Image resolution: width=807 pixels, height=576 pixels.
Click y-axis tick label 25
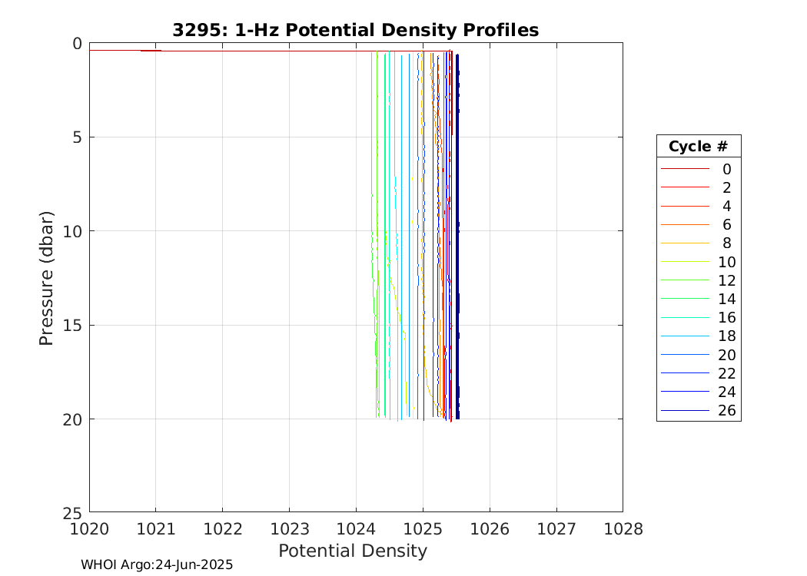click(72, 513)
